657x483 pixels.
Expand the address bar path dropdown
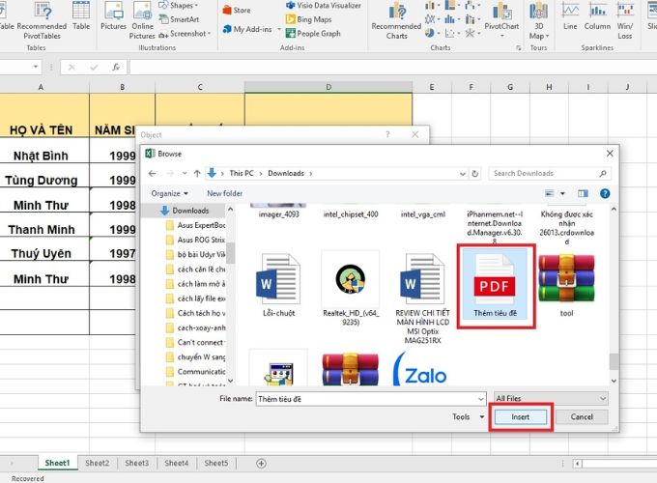(x=462, y=174)
